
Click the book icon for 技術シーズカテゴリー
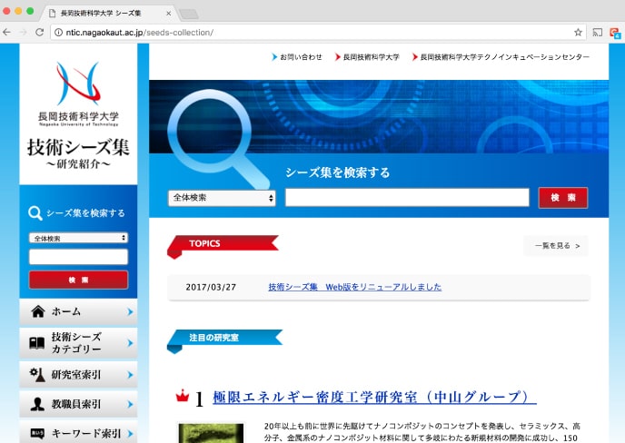[x=38, y=343]
